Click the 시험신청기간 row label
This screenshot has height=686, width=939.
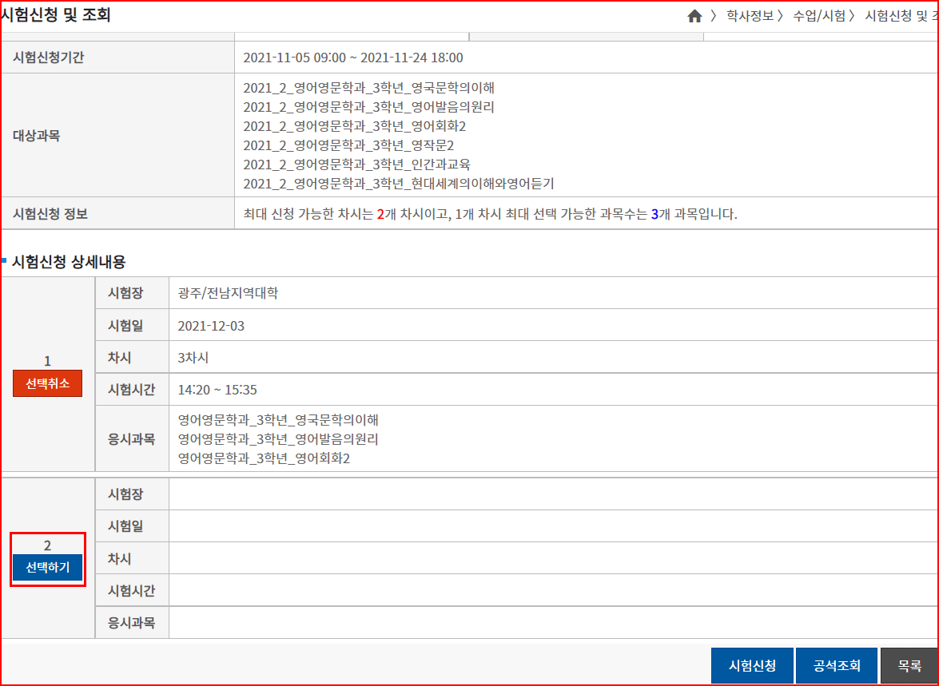coord(49,57)
